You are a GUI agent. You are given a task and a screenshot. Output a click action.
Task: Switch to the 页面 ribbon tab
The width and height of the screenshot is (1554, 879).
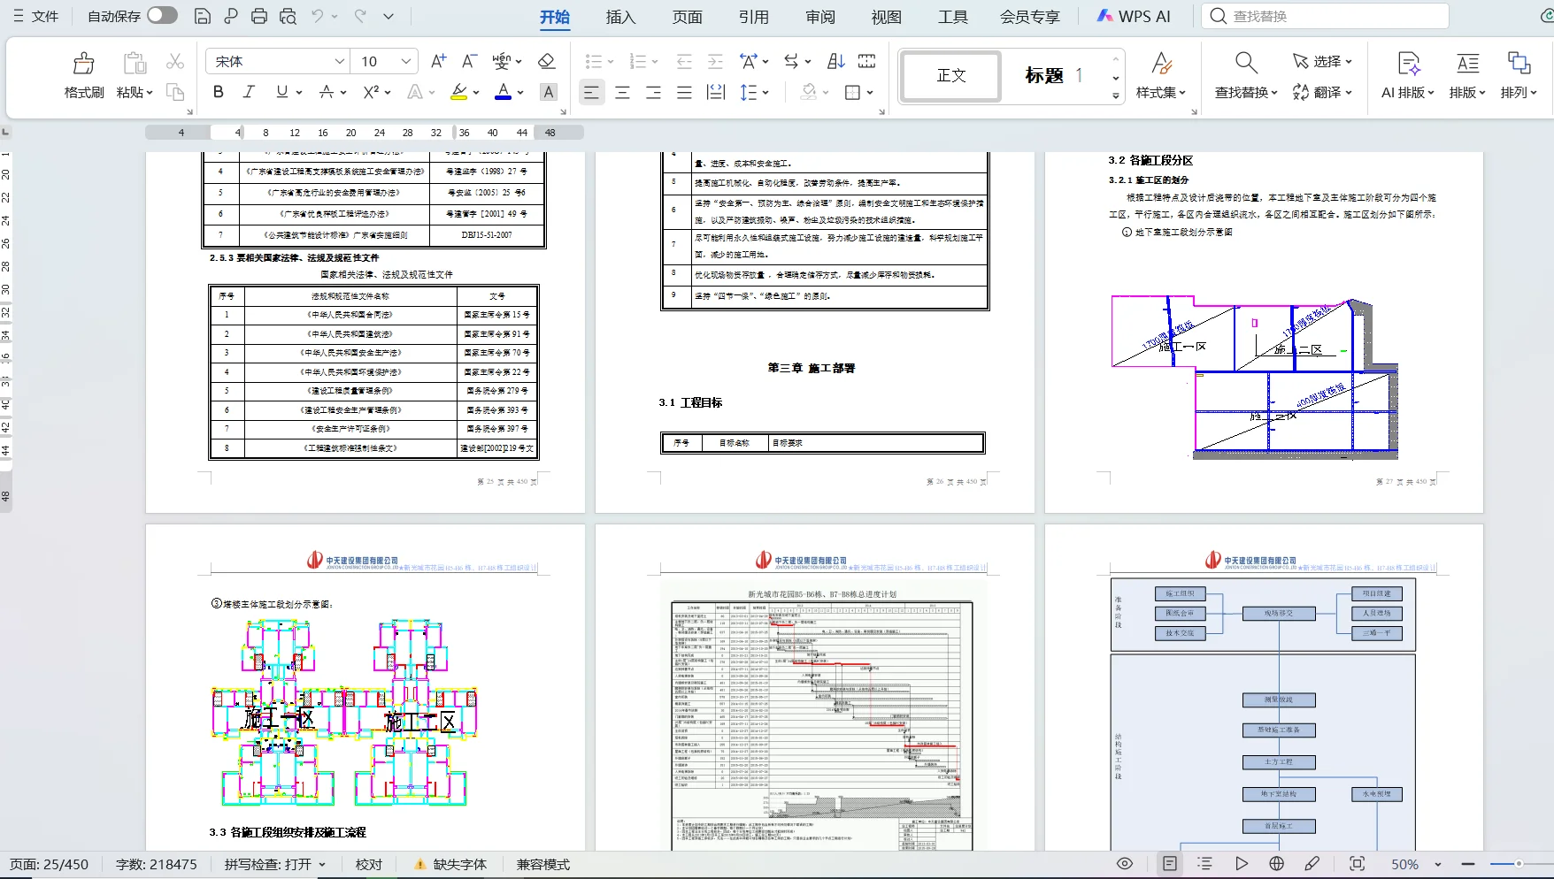688,17
